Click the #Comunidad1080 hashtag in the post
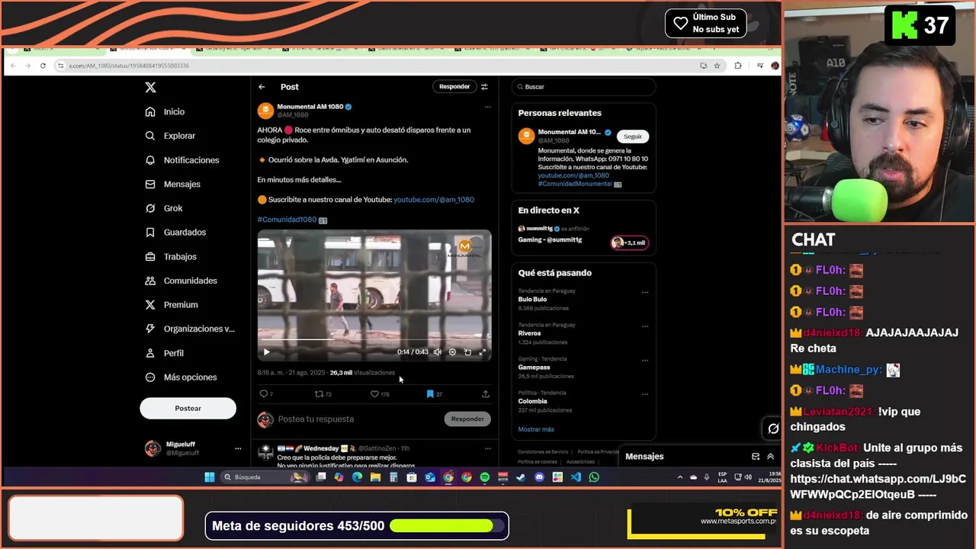Image resolution: width=976 pixels, height=549 pixels. pyautogui.click(x=287, y=220)
